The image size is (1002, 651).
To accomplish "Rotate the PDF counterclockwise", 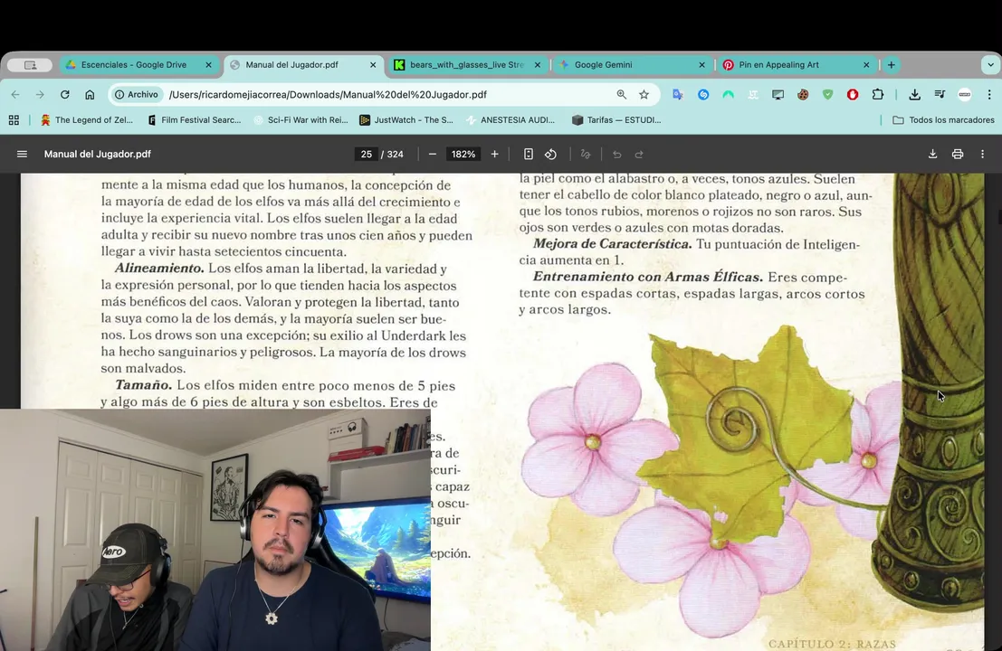I will pos(551,154).
